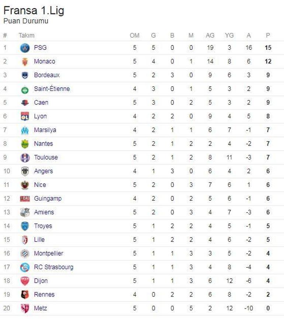Click the Nantes yellow crest icon

coord(25,144)
